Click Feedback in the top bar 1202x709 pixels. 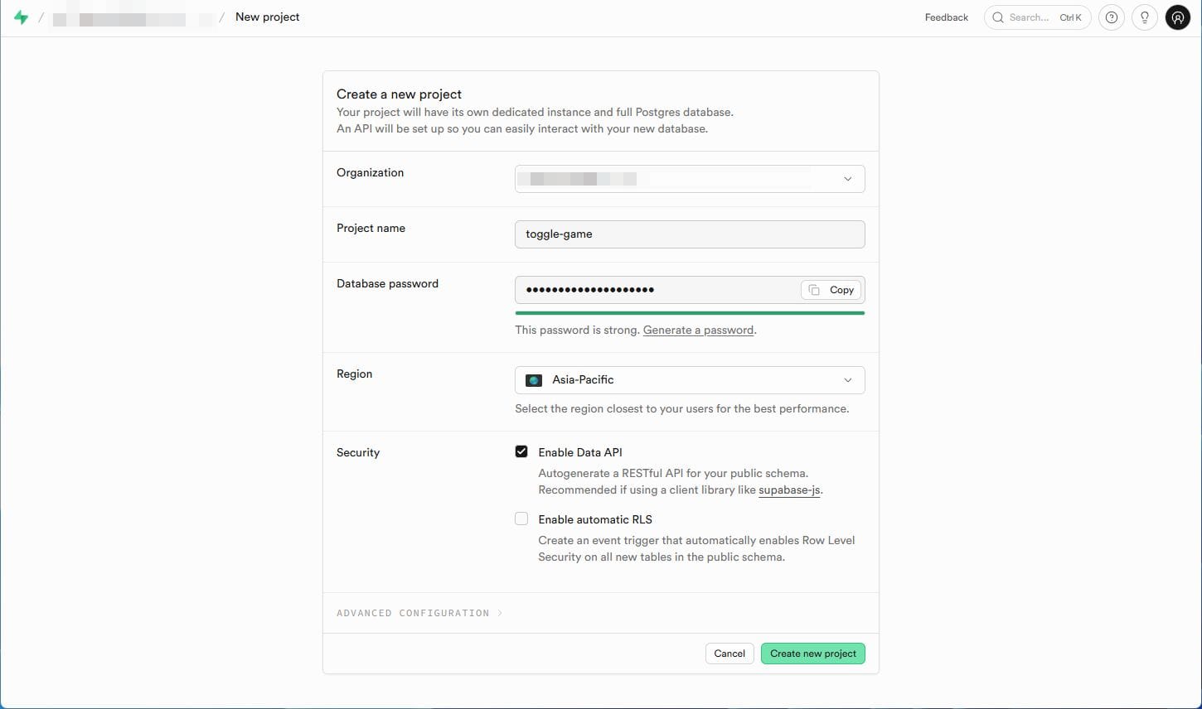(x=946, y=17)
